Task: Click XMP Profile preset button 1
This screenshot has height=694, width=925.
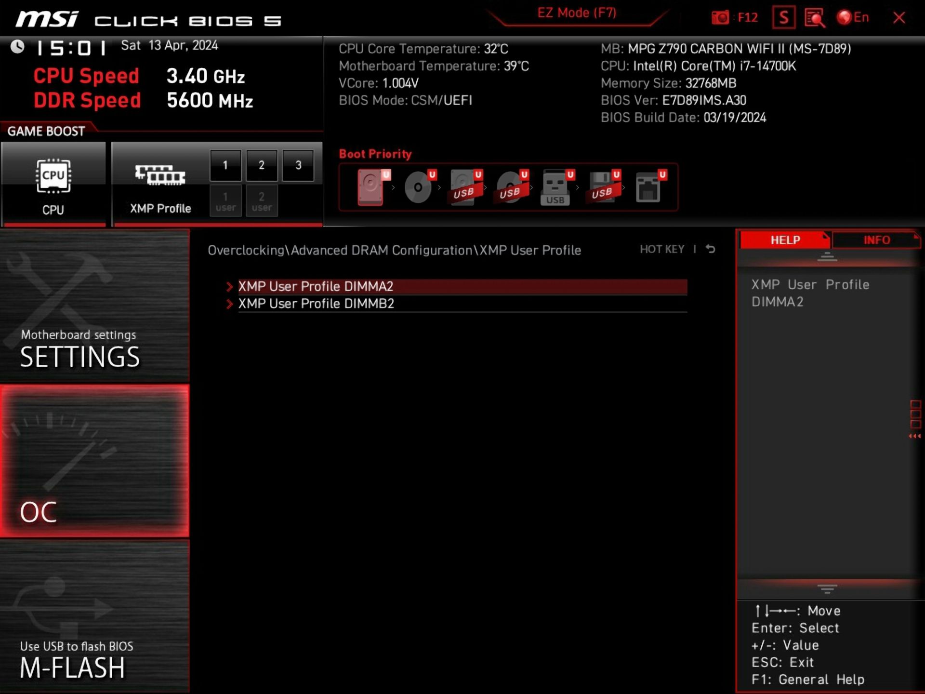Action: pos(225,165)
